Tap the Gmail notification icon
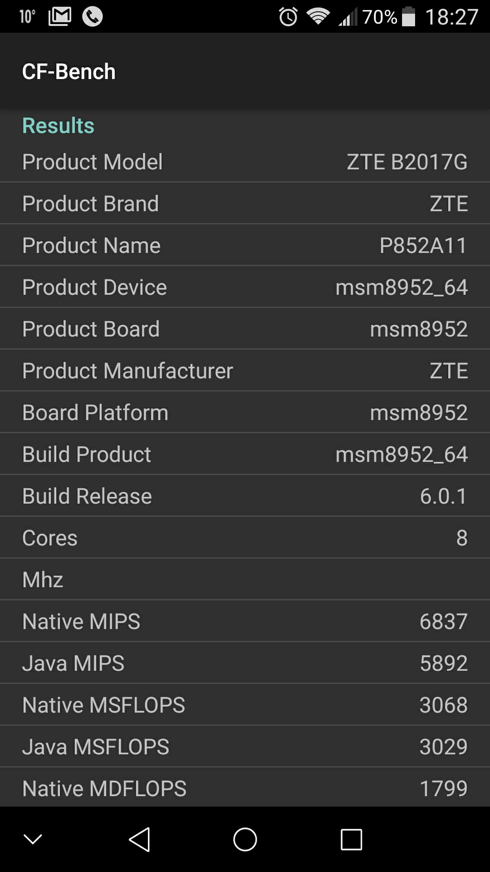 [60, 17]
